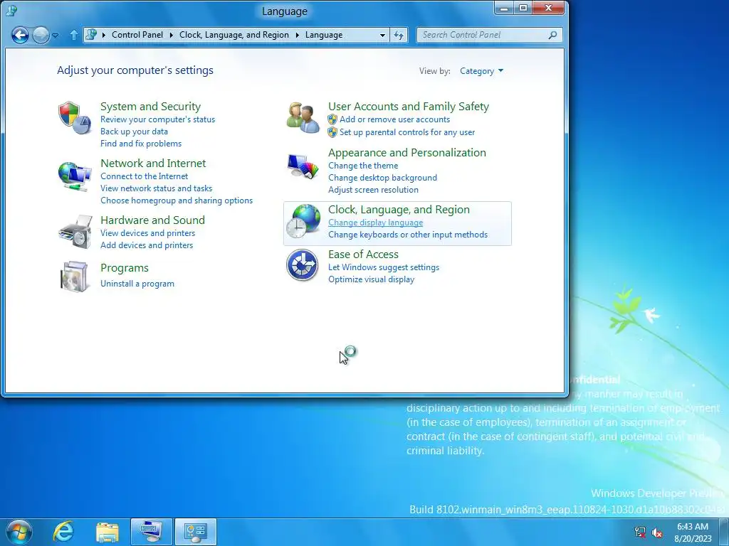This screenshot has width=729, height=546.
Task: Click Set up parental controls for any user
Action: 407,132
